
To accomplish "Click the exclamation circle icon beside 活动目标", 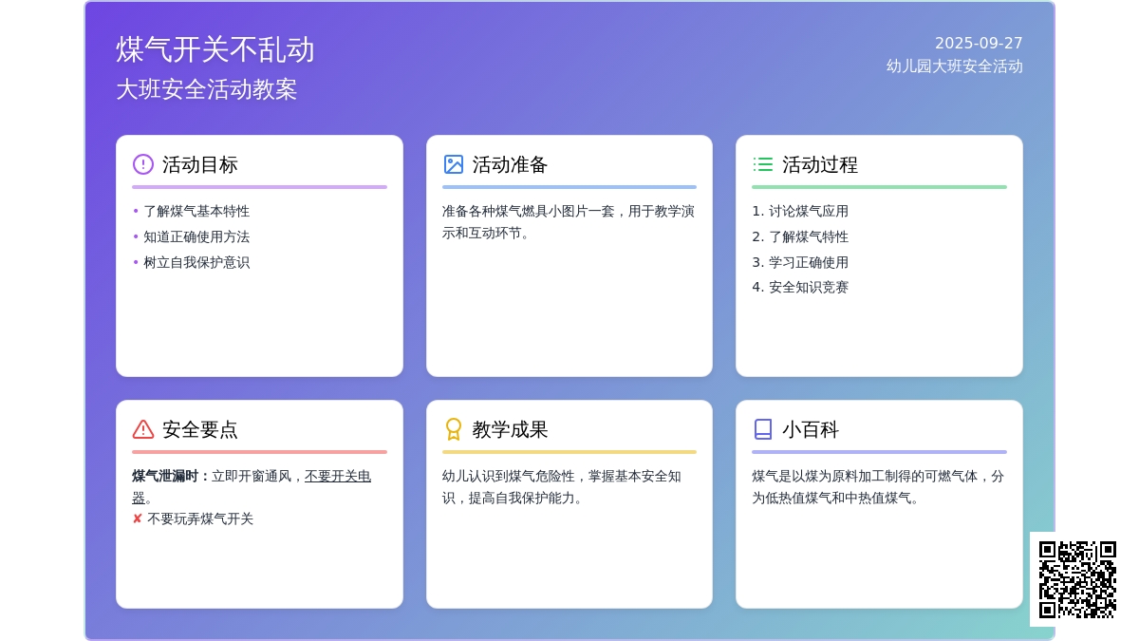I will pos(143,164).
